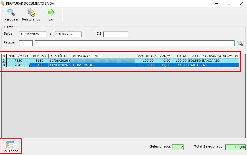Click the Refaturar DS truck icon

coord(31,12)
